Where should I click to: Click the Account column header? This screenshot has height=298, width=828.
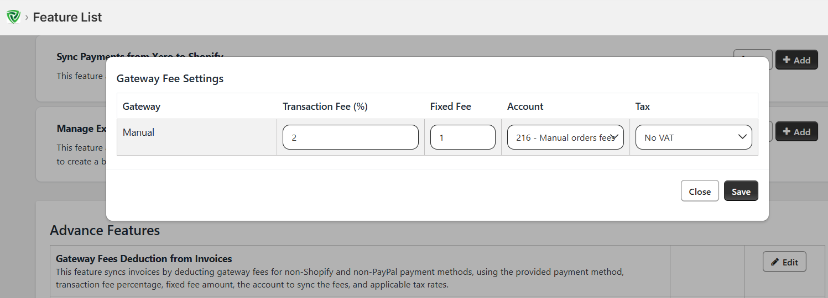point(525,107)
